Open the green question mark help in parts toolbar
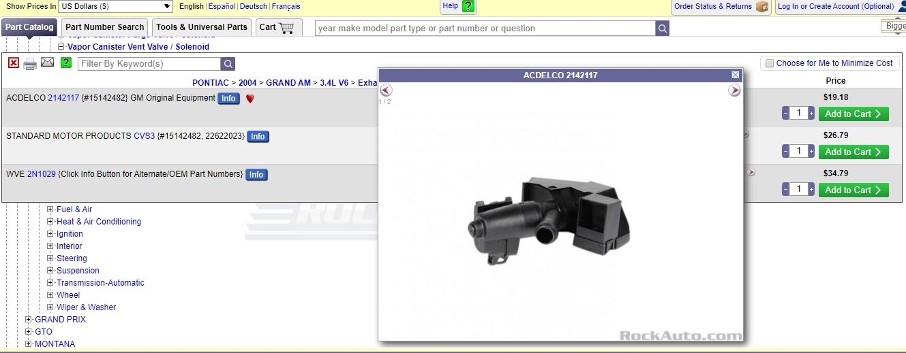The height and width of the screenshot is (353, 906). 66,63
